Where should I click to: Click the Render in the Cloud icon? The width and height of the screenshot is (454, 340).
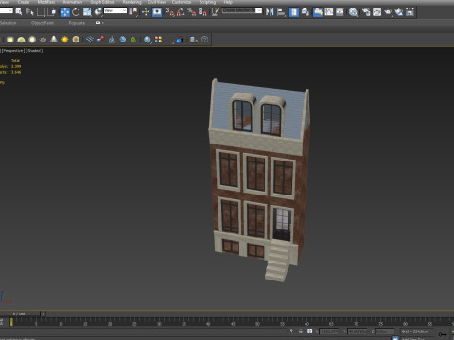pos(399,12)
